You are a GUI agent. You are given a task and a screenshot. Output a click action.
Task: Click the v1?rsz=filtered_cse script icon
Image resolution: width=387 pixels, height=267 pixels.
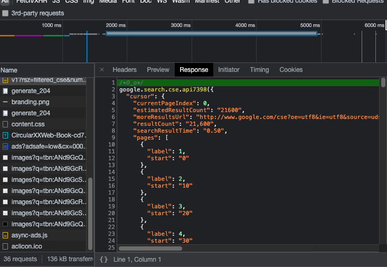5,80
